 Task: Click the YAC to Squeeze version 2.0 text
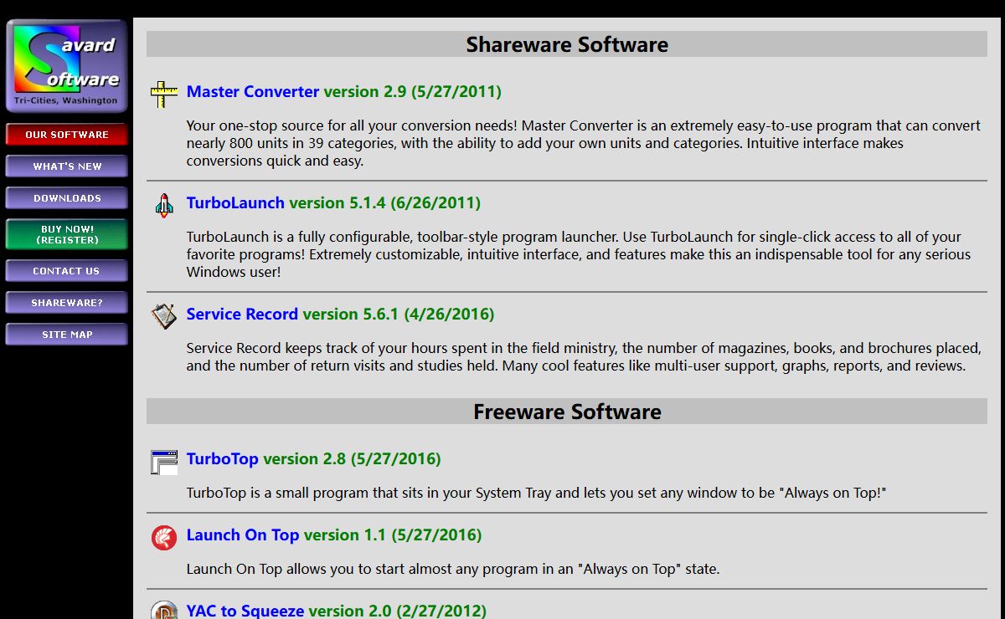[x=398, y=611]
